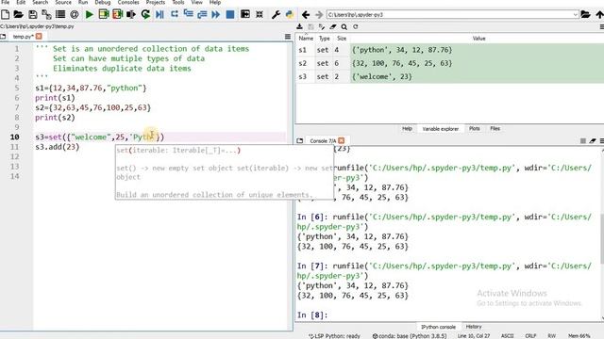Open the Tools menu

(178, 2)
